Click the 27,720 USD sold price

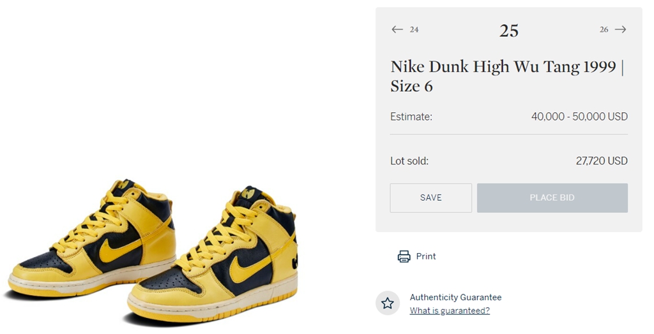(x=602, y=161)
